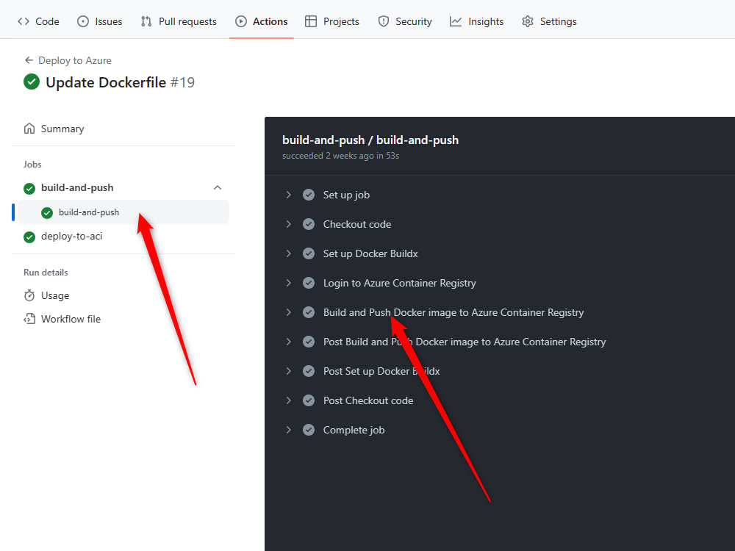Click the green checkmark beside deploy-to-aci
The height and width of the screenshot is (551, 735).
coord(29,236)
